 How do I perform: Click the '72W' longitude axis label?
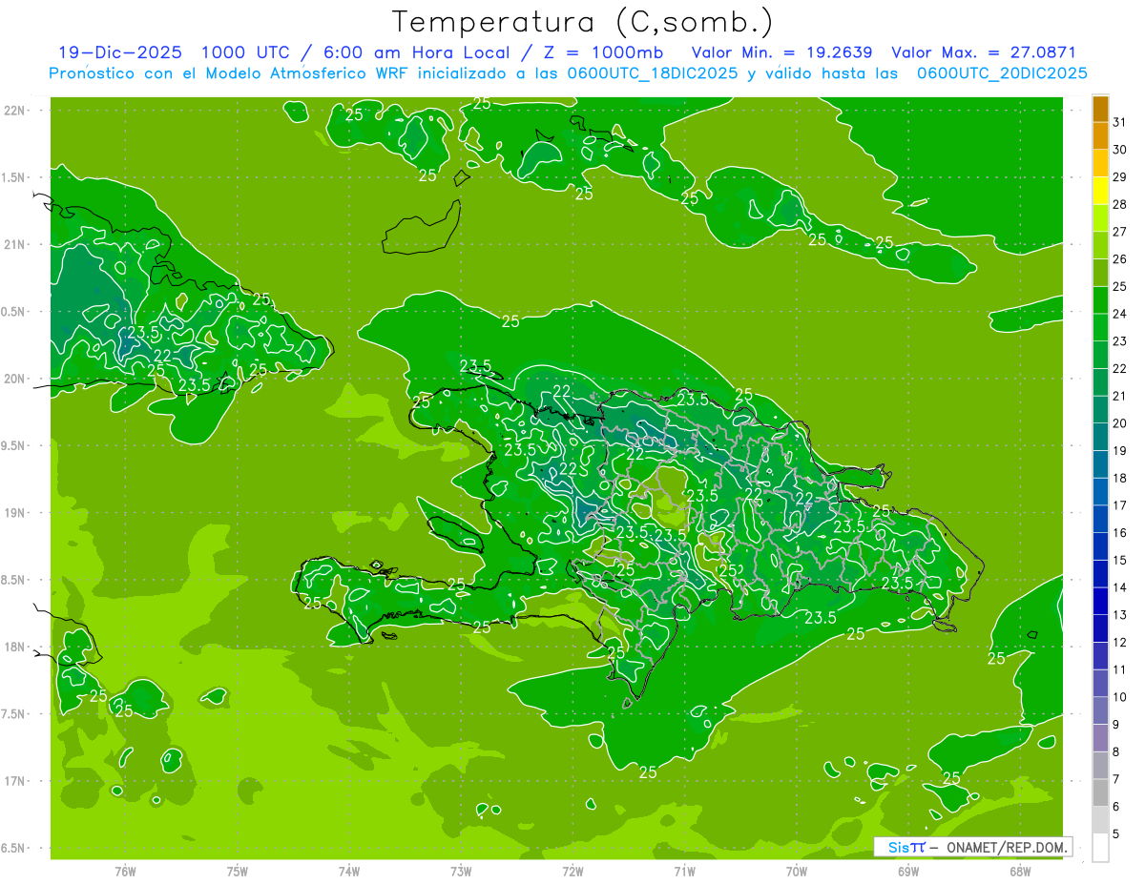572,871
